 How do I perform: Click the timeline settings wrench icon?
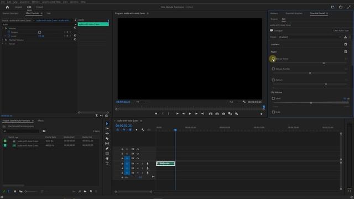(143, 130)
